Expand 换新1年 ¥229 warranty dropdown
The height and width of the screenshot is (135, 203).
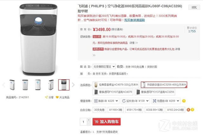pyautogui.click(x=106, y=101)
